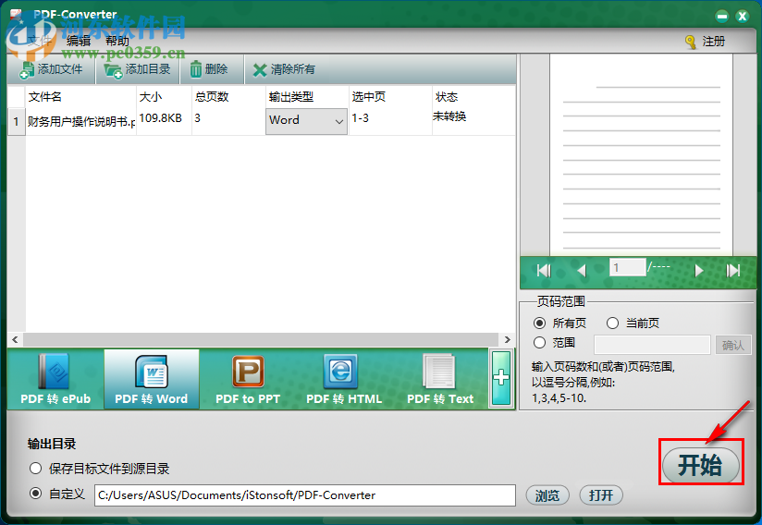762x525 pixels.
Task: Select the PDF to Word conversion icon
Action: tap(151, 379)
